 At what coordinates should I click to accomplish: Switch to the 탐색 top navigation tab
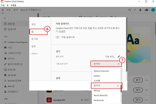coord(16,10)
